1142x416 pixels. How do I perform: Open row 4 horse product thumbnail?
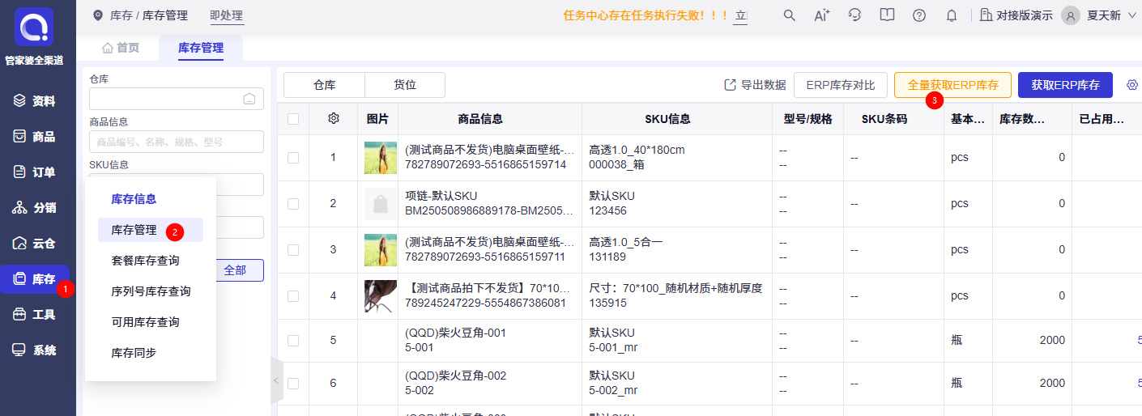381,296
